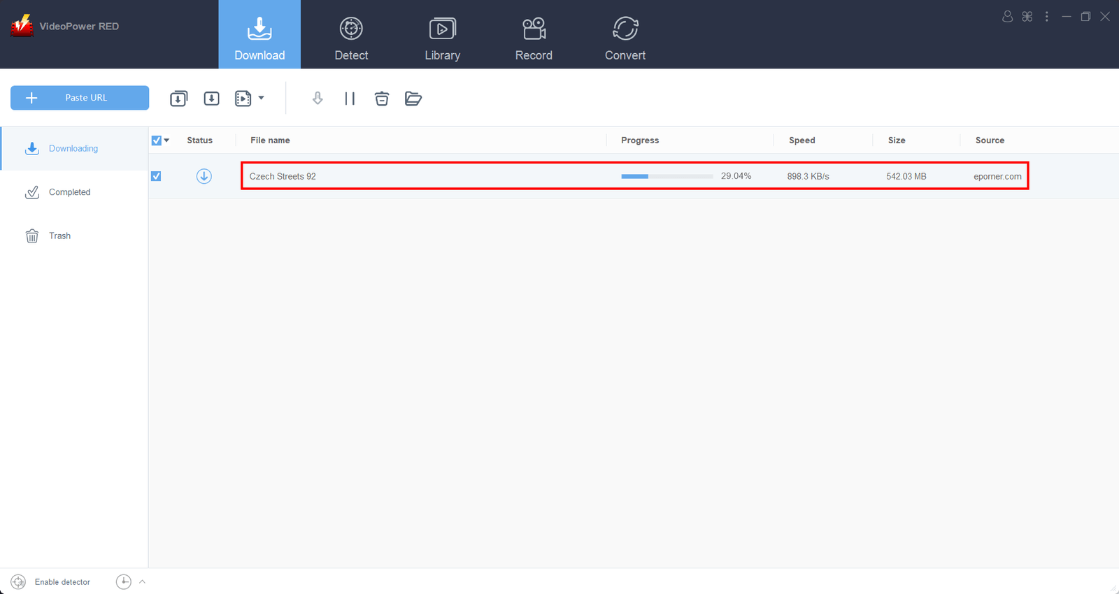Open the download folder icon
The height and width of the screenshot is (594, 1119).
click(413, 99)
